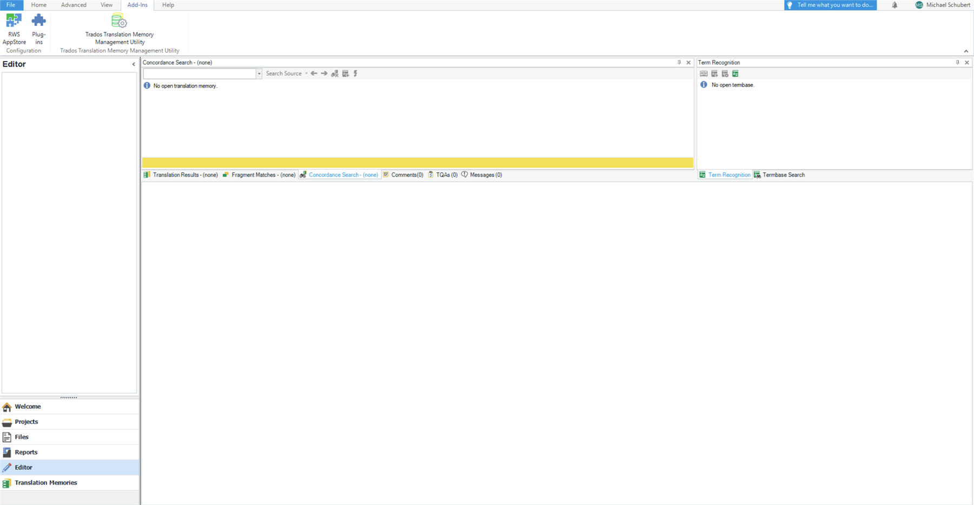
Task: Collapse the Editor navigation pane
Action: pos(134,64)
